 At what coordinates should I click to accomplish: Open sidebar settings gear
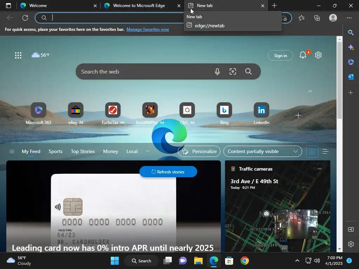pyautogui.click(x=351, y=244)
